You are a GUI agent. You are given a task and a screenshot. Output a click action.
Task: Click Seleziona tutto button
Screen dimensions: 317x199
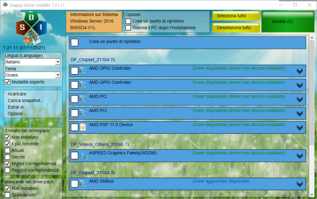[x=236, y=16]
